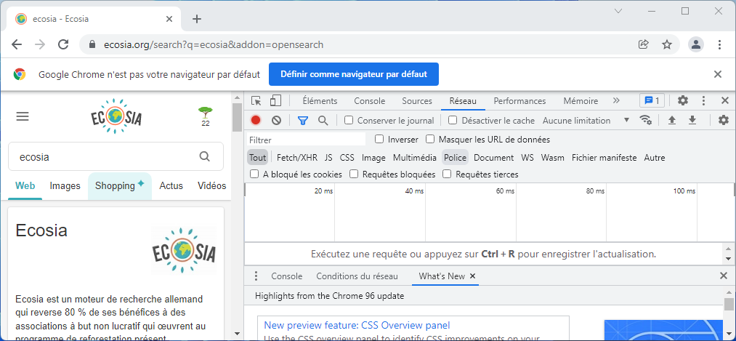
Task: Open tab search chevron in title bar
Action: point(618,11)
